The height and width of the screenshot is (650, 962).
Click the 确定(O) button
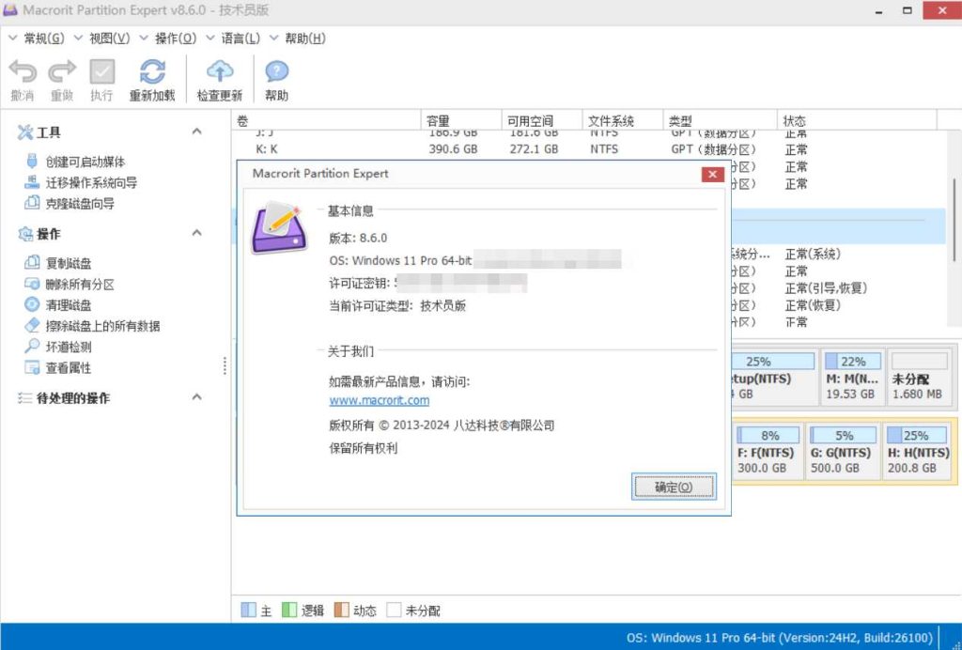point(674,487)
